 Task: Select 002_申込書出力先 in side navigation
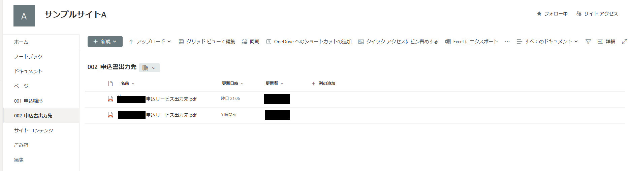(x=41, y=116)
